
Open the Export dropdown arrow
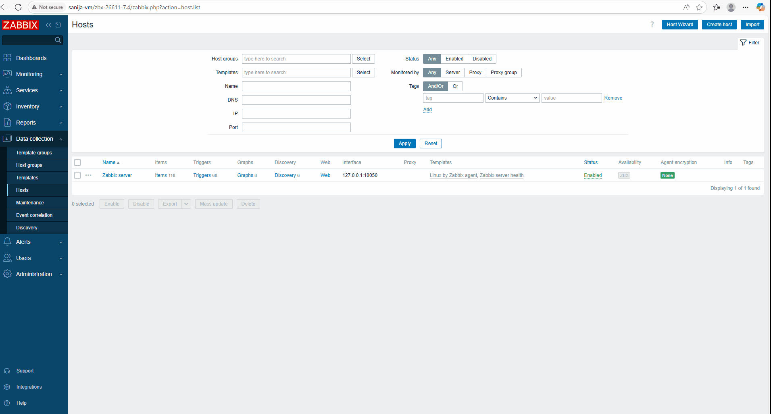[x=186, y=204]
